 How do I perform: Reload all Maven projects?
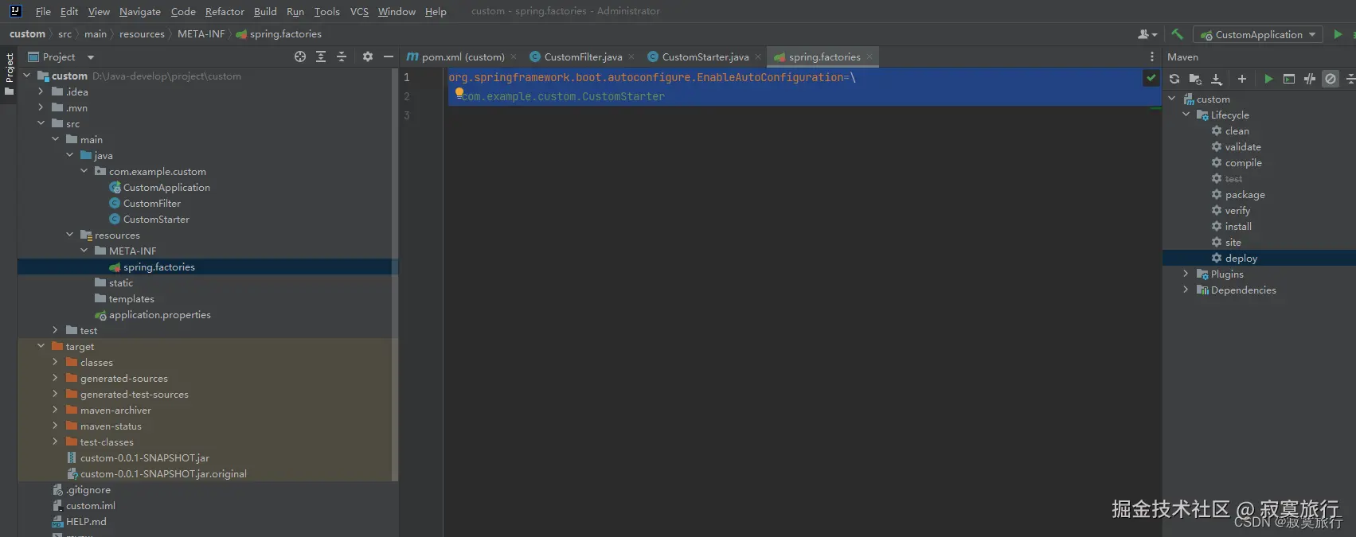pyautogui.click(x=1174, y=79)
